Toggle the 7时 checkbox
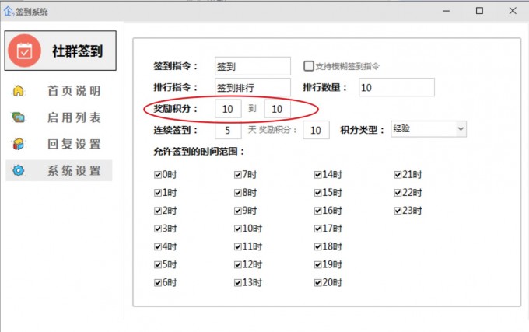Screen dimensions: 529x332 237,175
